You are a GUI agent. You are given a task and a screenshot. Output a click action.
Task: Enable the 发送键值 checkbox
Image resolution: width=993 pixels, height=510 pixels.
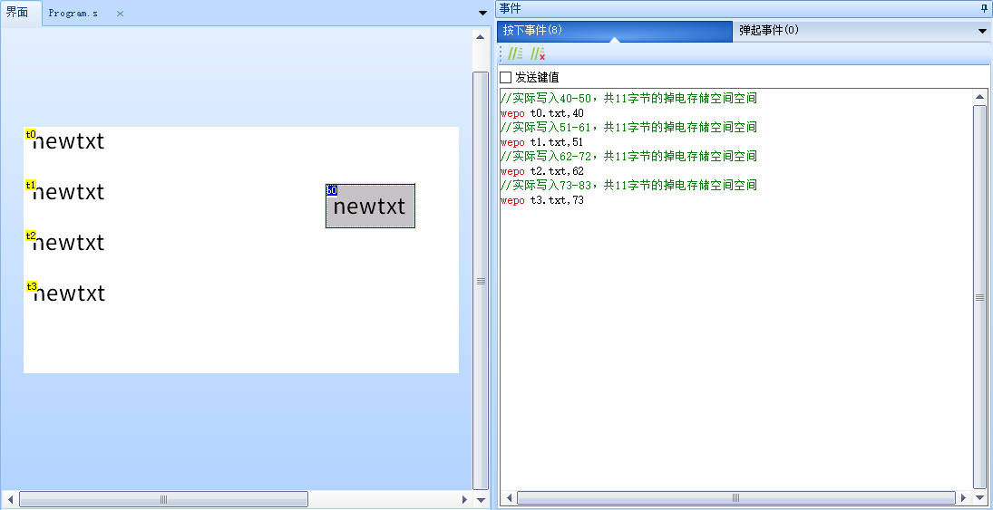tap(506, 77)
